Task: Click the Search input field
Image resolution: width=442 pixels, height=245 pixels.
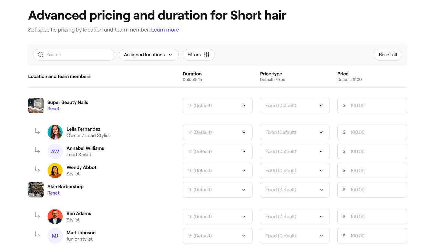Action: click(x=78, y=55)
